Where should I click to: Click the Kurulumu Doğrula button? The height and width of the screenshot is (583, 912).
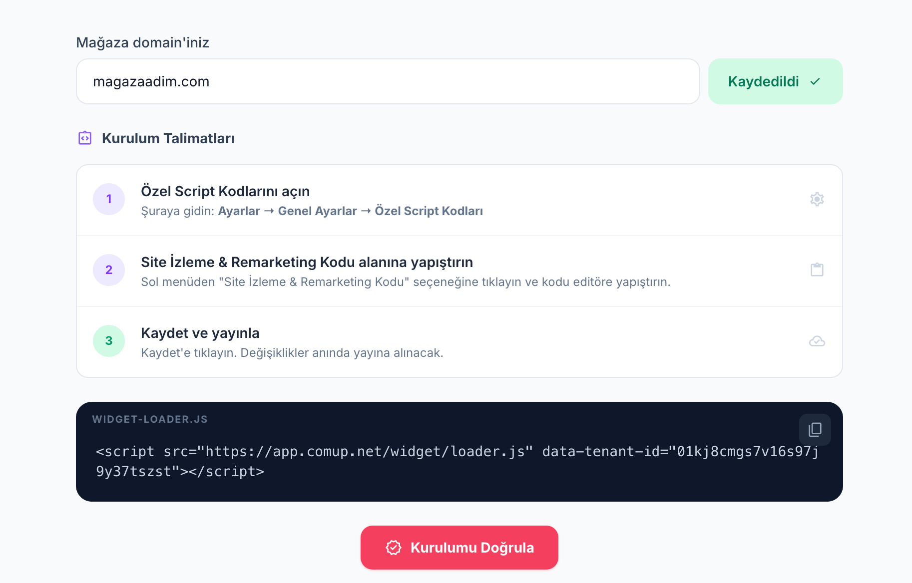coord(459,547)
